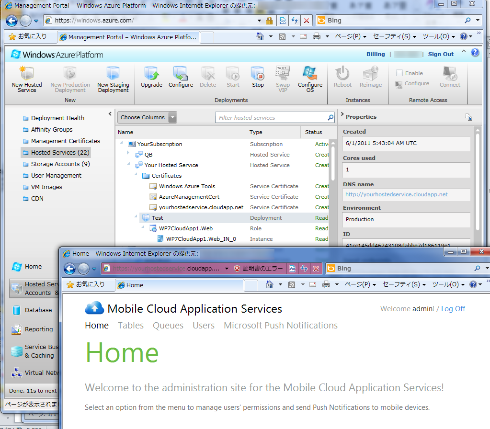Collapse the Certificates folder node

136,174
